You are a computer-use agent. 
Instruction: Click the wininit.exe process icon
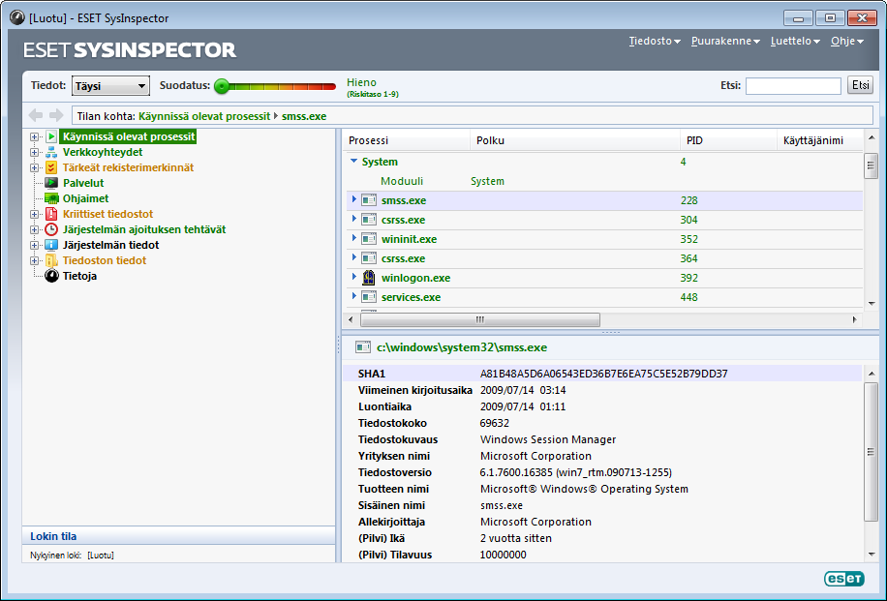click(369, 239)
